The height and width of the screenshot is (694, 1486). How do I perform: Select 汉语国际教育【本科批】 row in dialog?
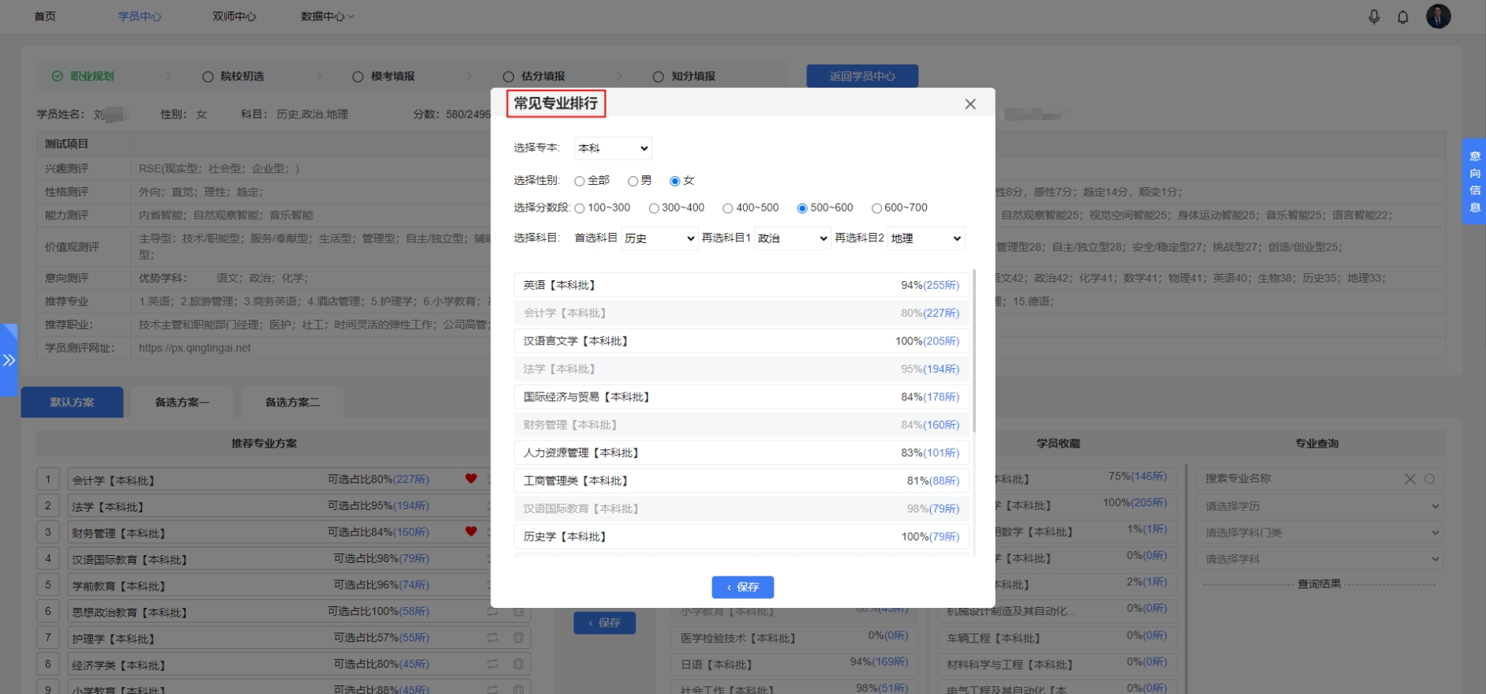point(741,509)
